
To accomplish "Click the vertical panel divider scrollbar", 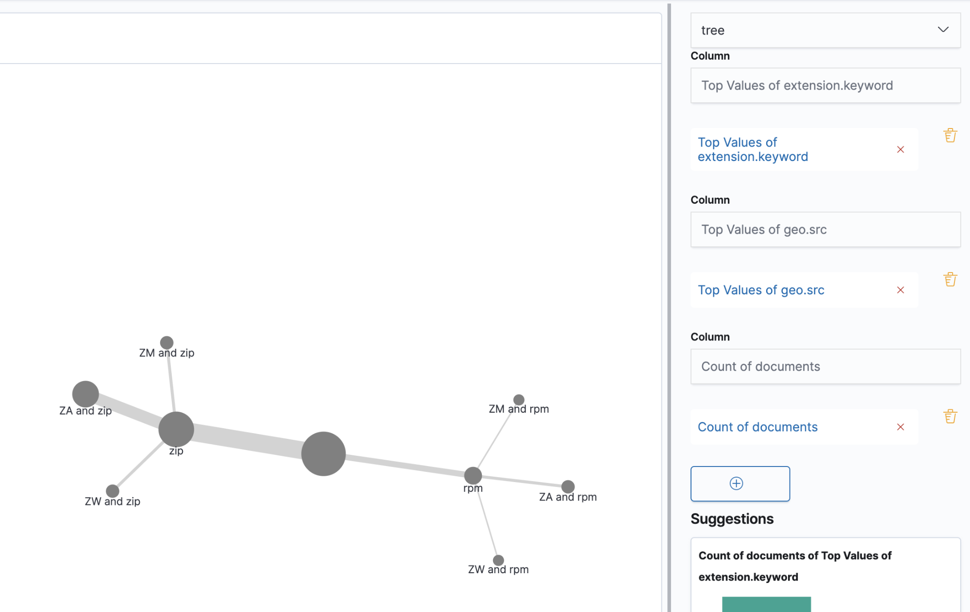I will click(x=669, y=307).
